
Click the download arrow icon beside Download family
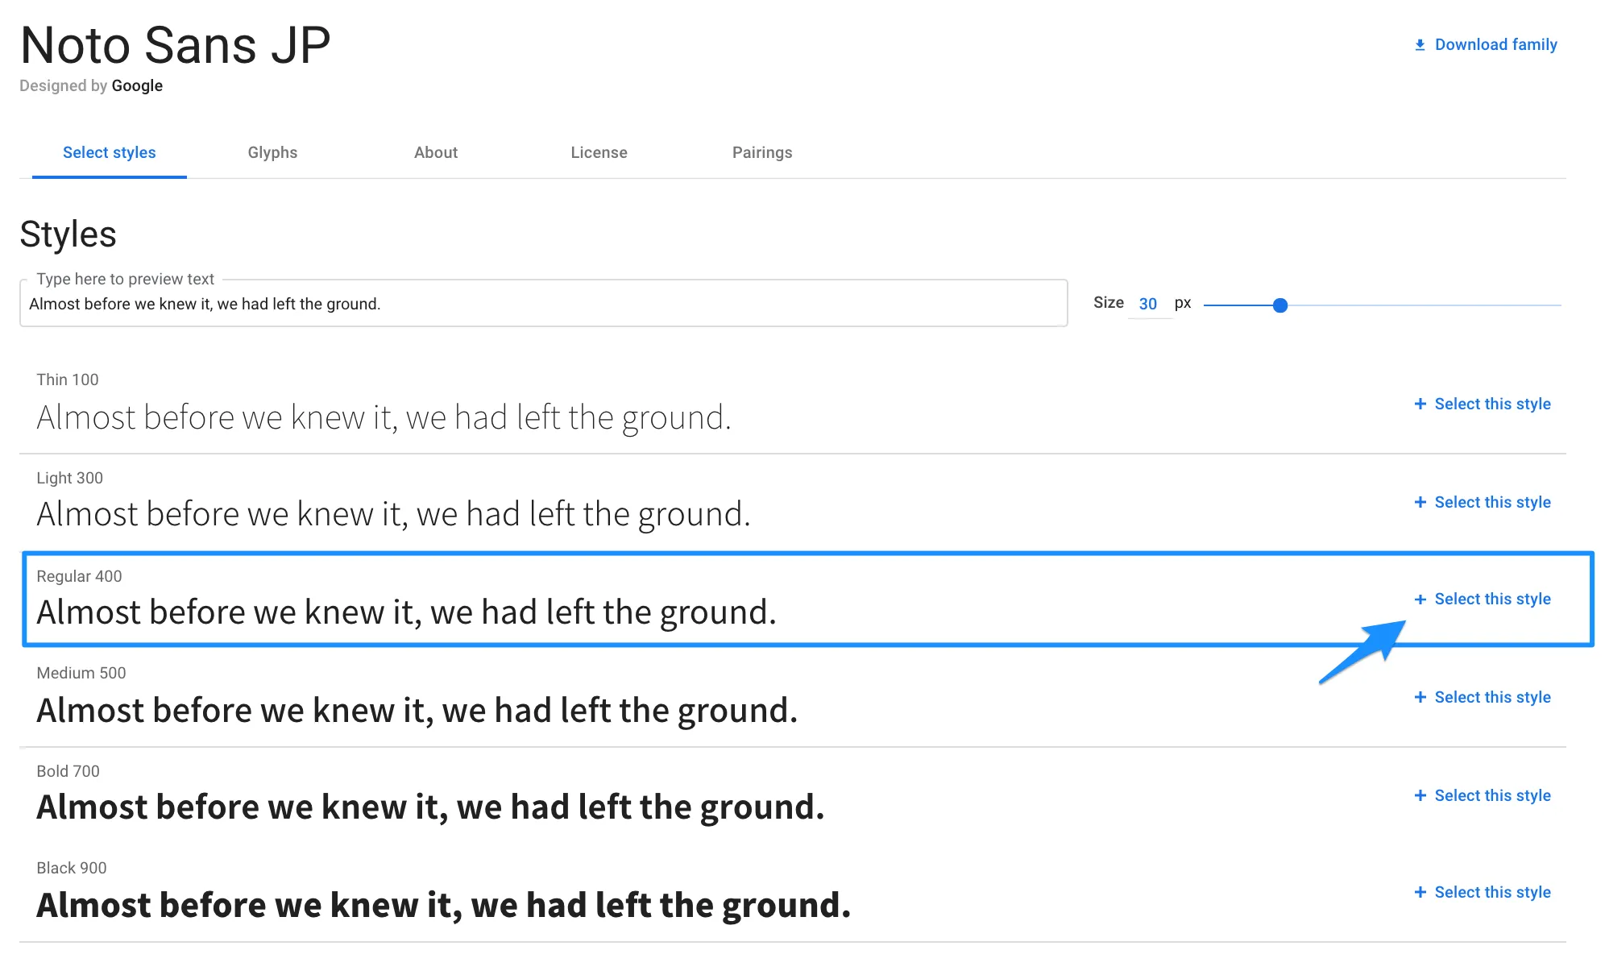click(1420, 45)
